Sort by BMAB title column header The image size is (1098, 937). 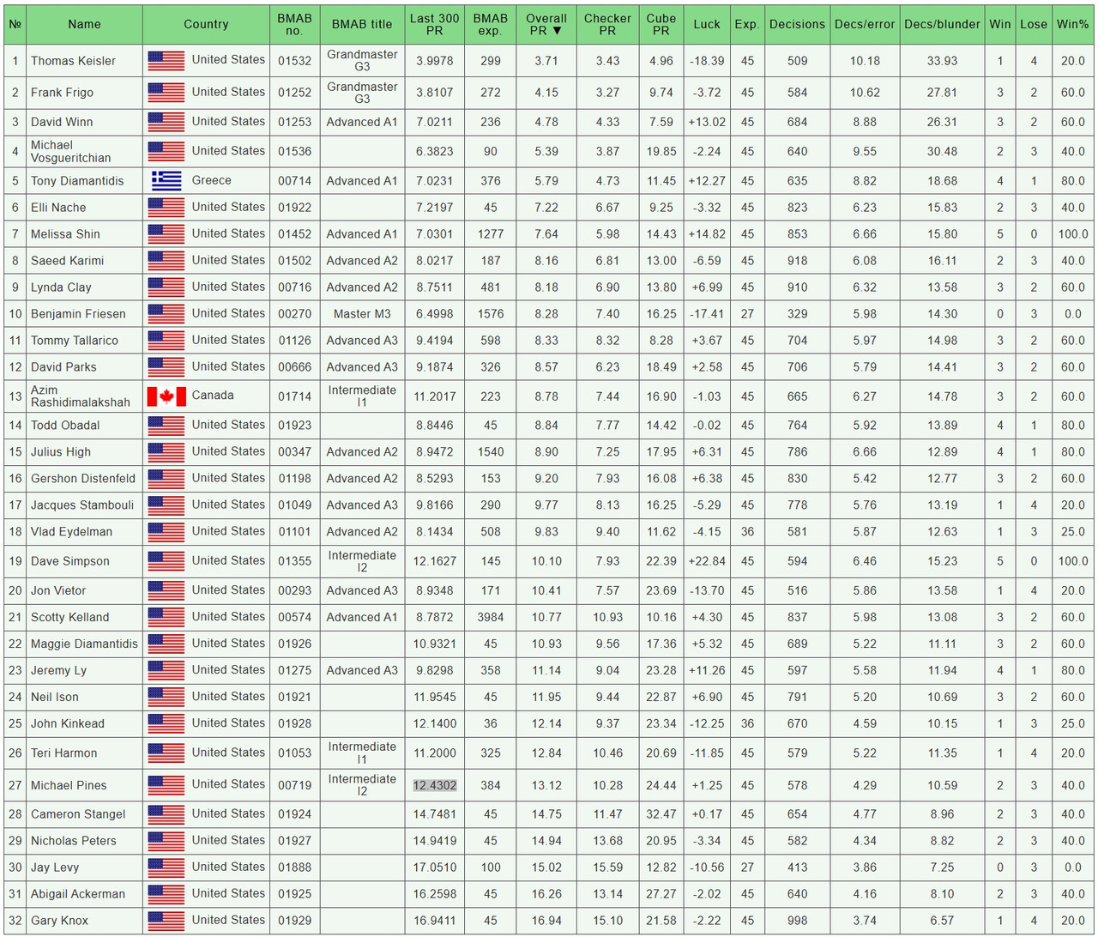(362, 24)
